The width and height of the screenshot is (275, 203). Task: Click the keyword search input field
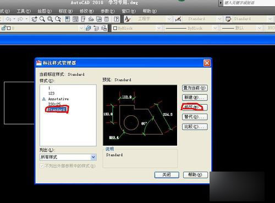tap(249, 3)
